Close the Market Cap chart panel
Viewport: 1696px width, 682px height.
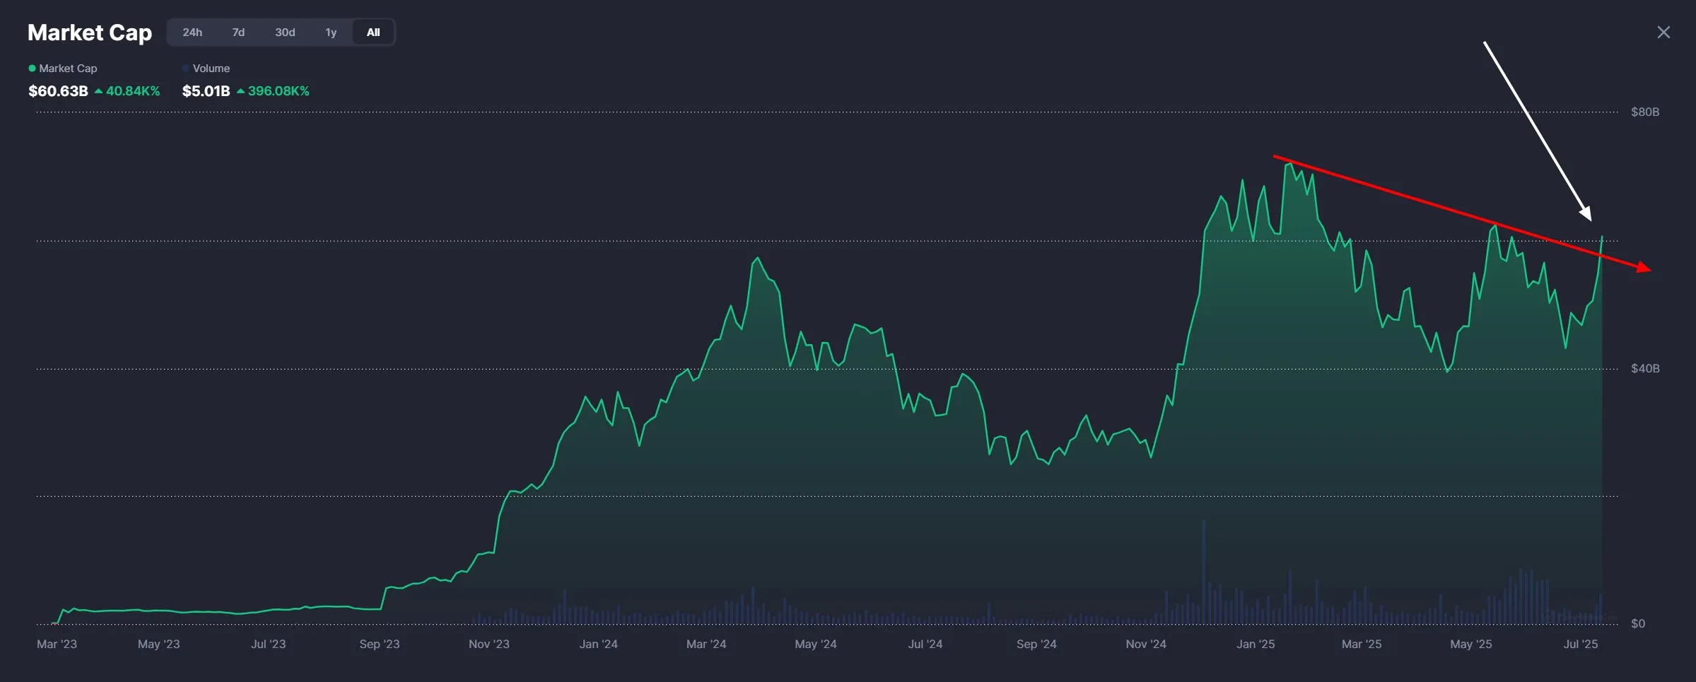[1663, 33]
